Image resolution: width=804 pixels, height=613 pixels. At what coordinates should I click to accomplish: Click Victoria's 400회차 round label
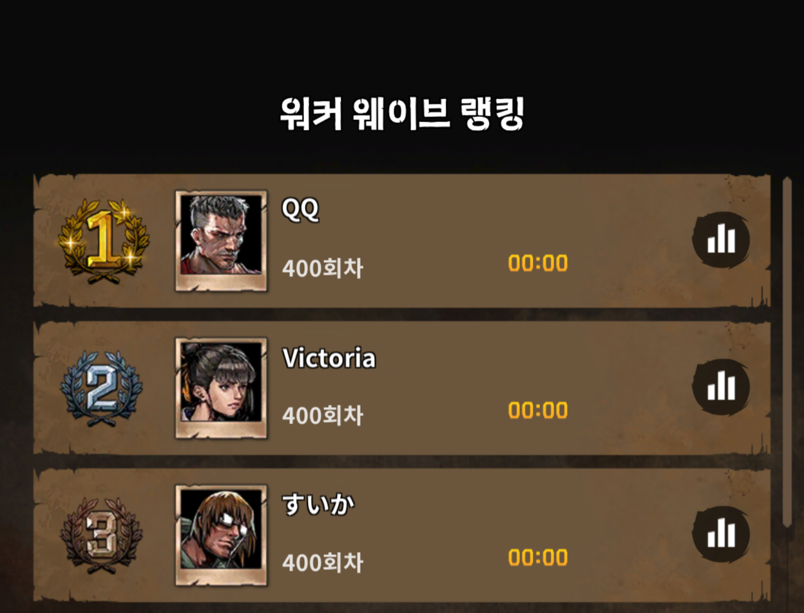323,416
